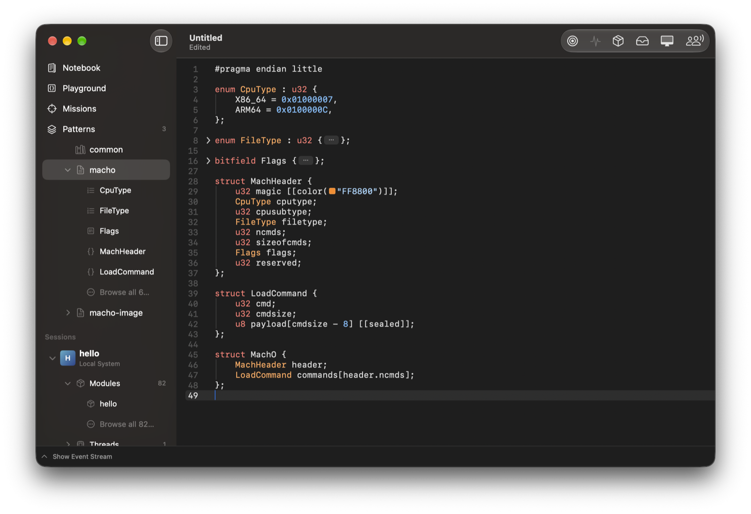The image size is (751, 514).
Task: Expand the folded enum FileType block
Action: [x=208, y=140]
